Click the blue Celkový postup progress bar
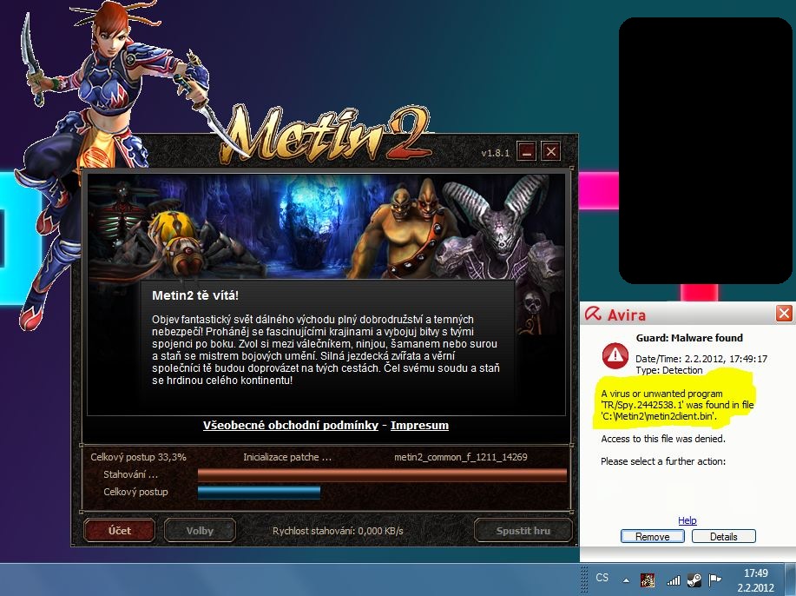 coord(259,493)
